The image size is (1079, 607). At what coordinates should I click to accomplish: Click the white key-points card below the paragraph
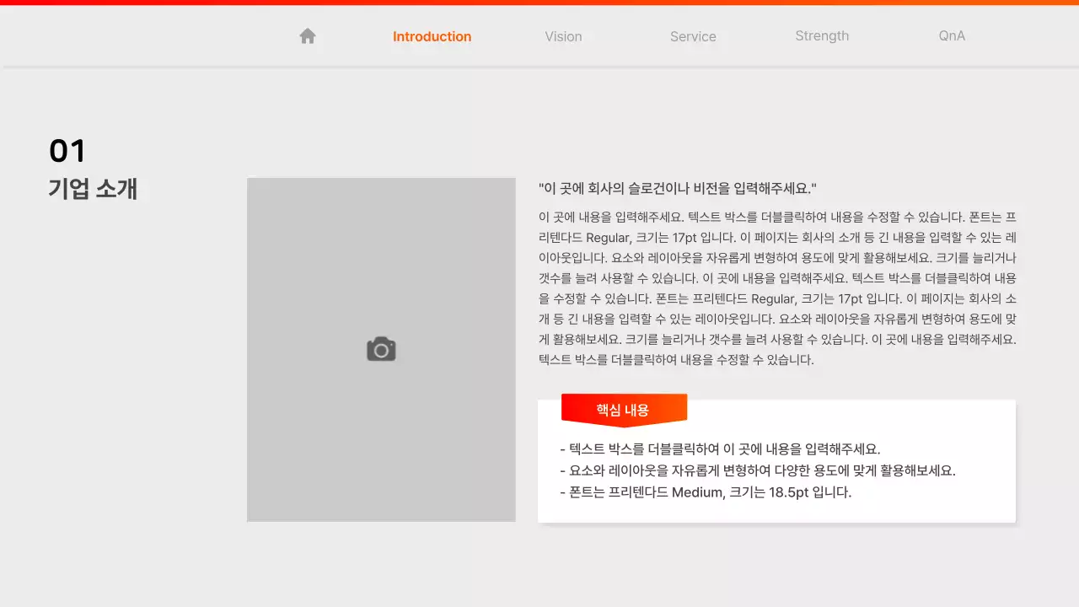point(776,461)
